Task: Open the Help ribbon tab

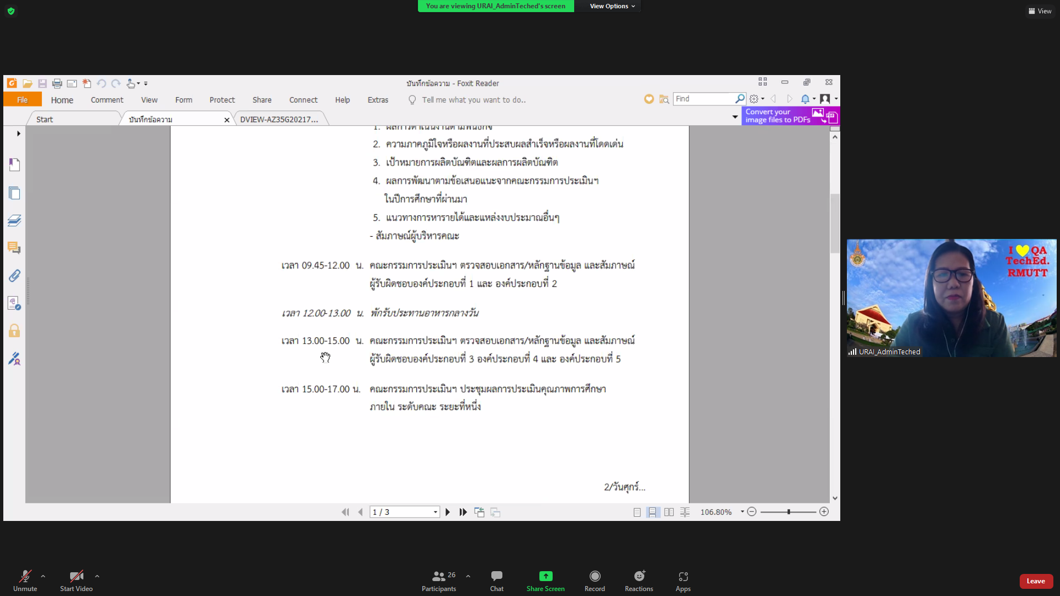Action: (342, 100)
